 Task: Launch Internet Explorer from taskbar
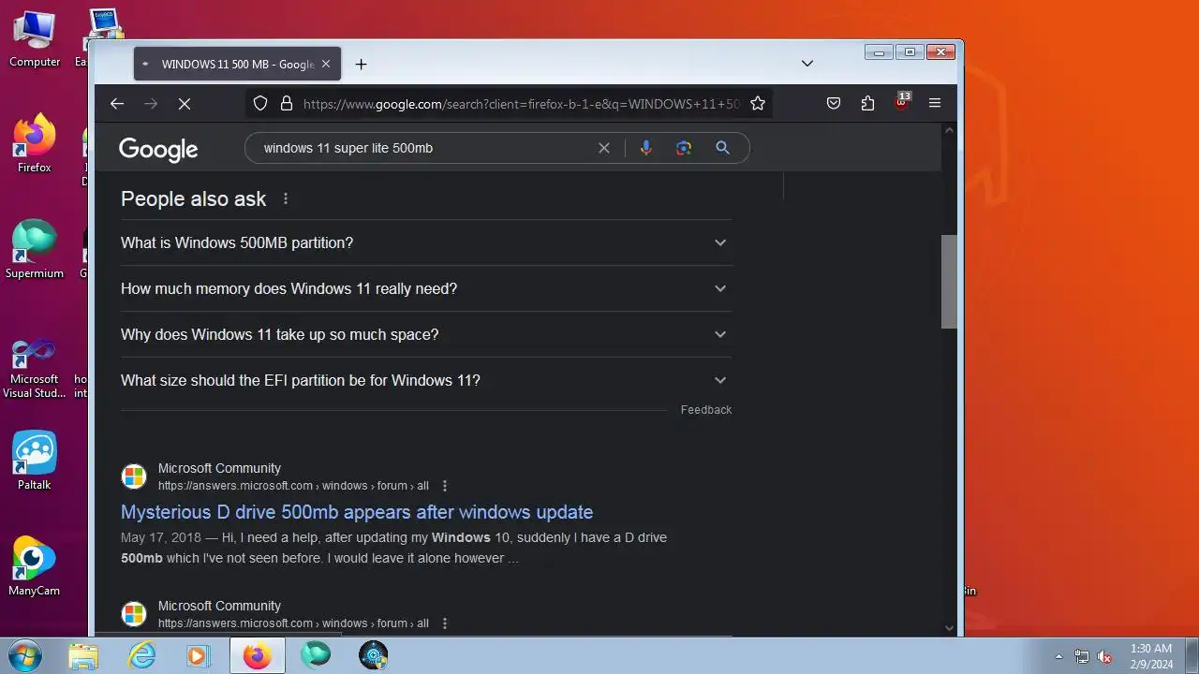click(x=141, y=656)
